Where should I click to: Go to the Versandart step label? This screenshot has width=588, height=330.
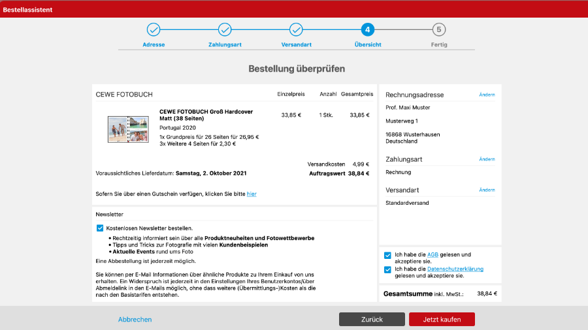296,44
